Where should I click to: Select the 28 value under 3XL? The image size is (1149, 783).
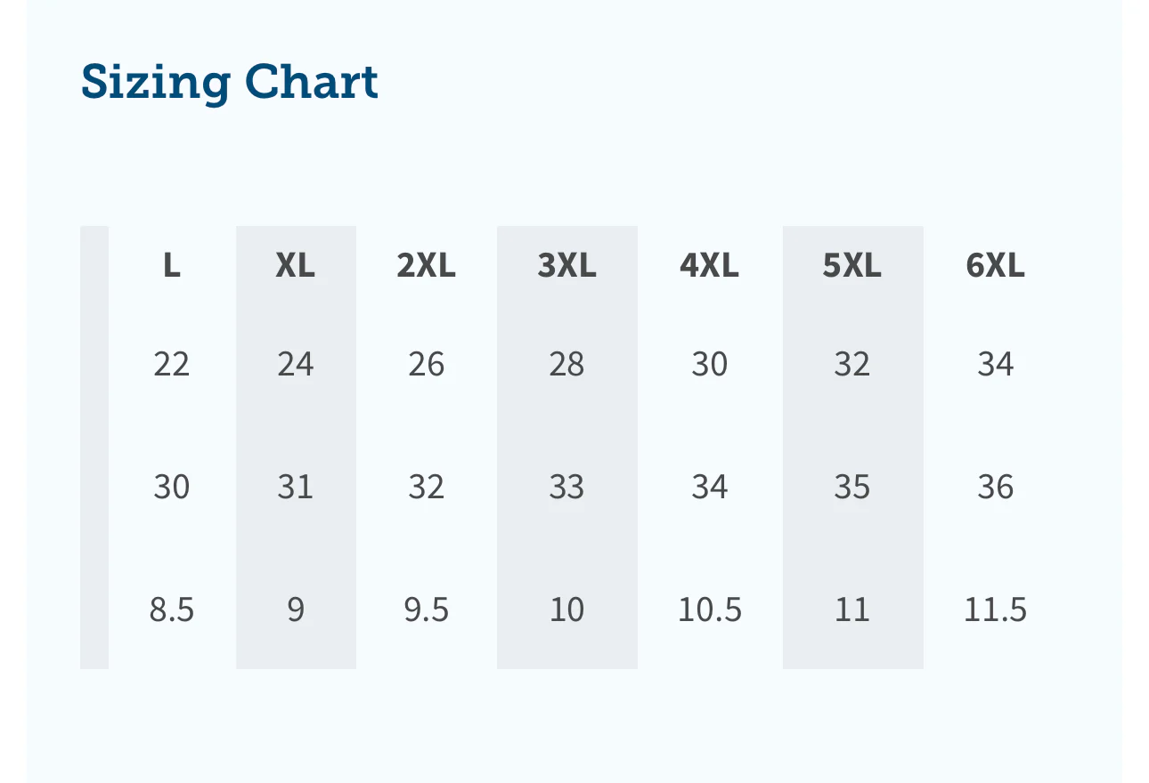[566, 364]
